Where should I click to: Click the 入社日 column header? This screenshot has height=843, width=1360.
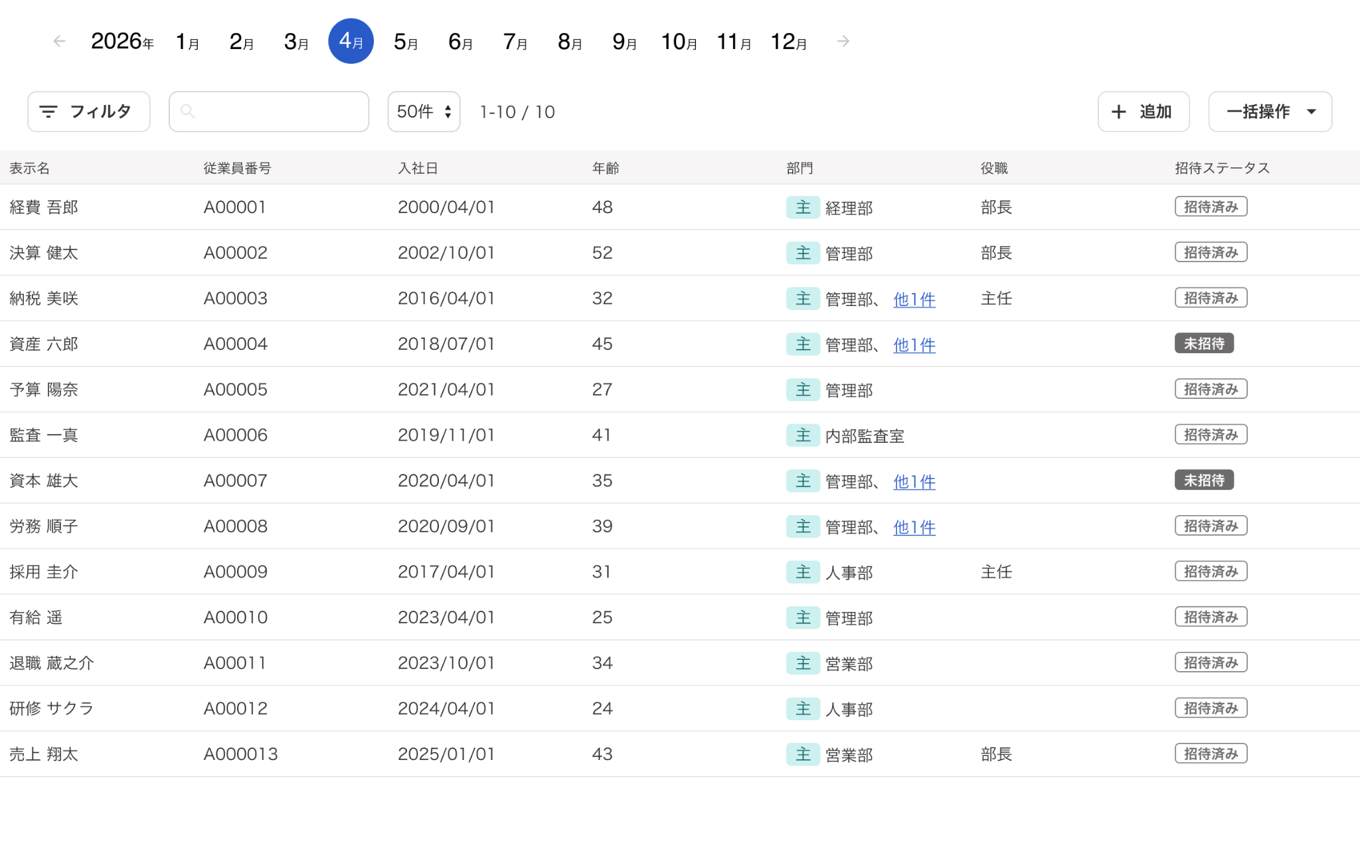[418, 168]
